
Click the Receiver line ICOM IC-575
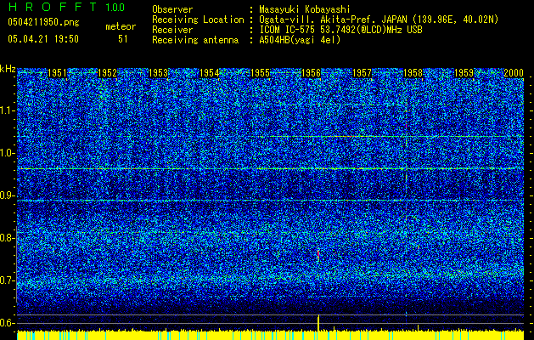[x=287, y=30]
